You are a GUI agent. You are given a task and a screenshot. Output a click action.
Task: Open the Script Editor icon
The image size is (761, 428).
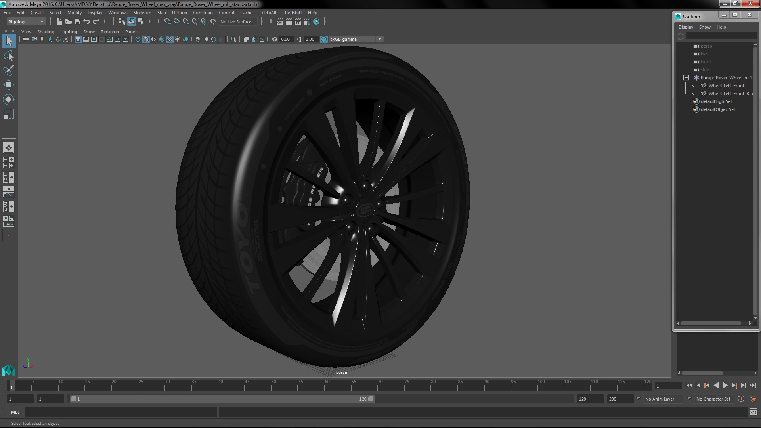coord(753,412)
